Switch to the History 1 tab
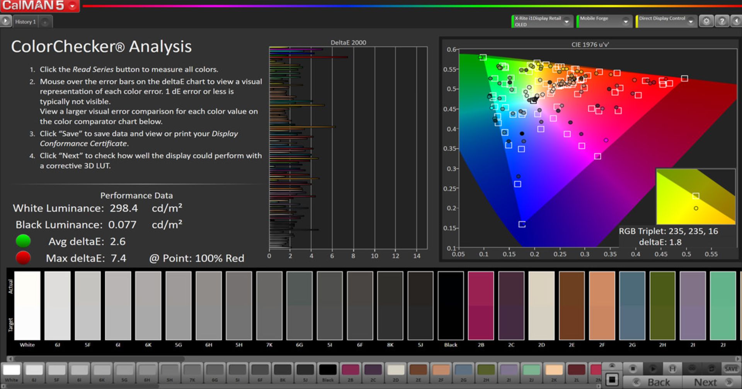Image resolution: width=742 pixels, height=389 pixels. pyautogui.click(x=26, y=22)
